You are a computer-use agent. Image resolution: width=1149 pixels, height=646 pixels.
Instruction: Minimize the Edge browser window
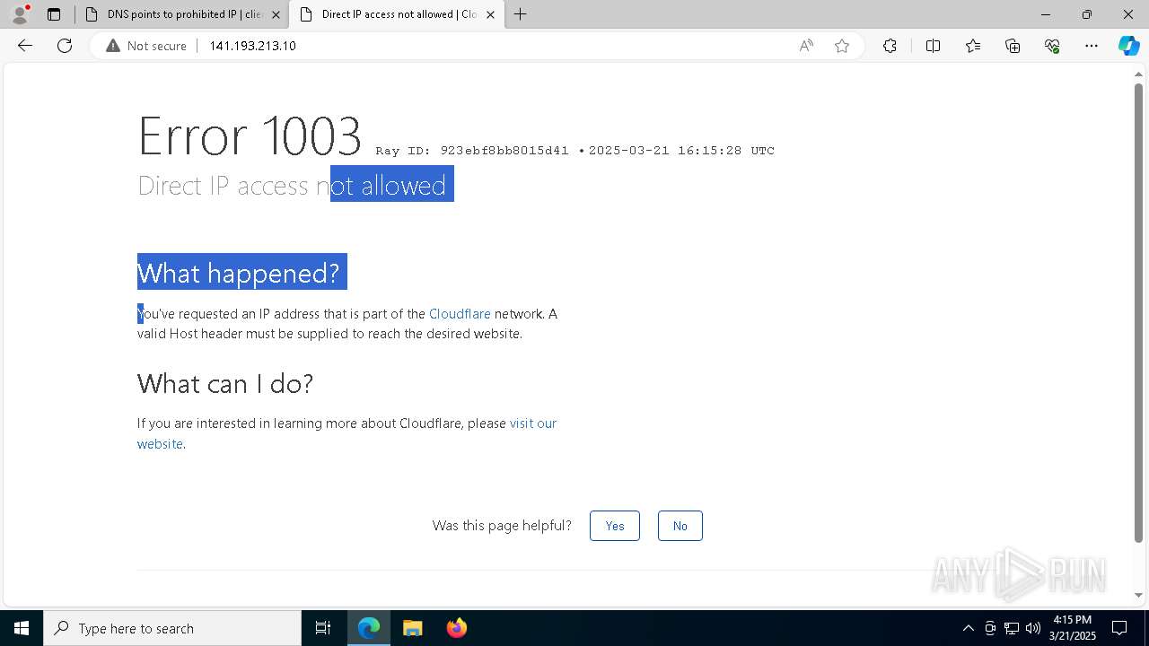(1046, 14)
